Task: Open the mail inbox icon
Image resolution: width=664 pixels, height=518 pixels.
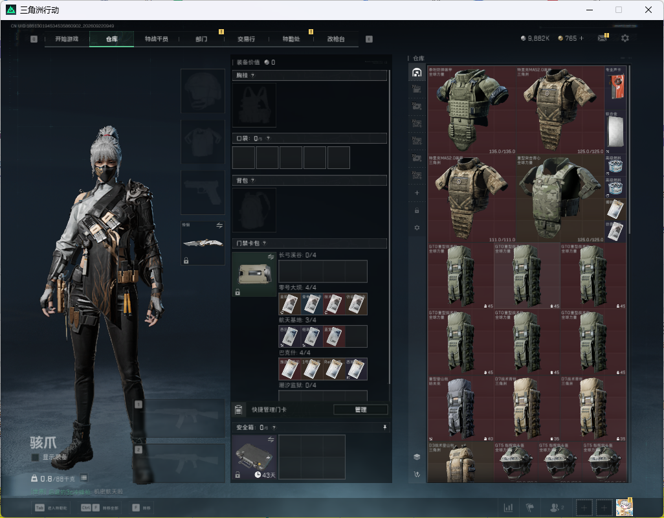Action: coord(602,38)
